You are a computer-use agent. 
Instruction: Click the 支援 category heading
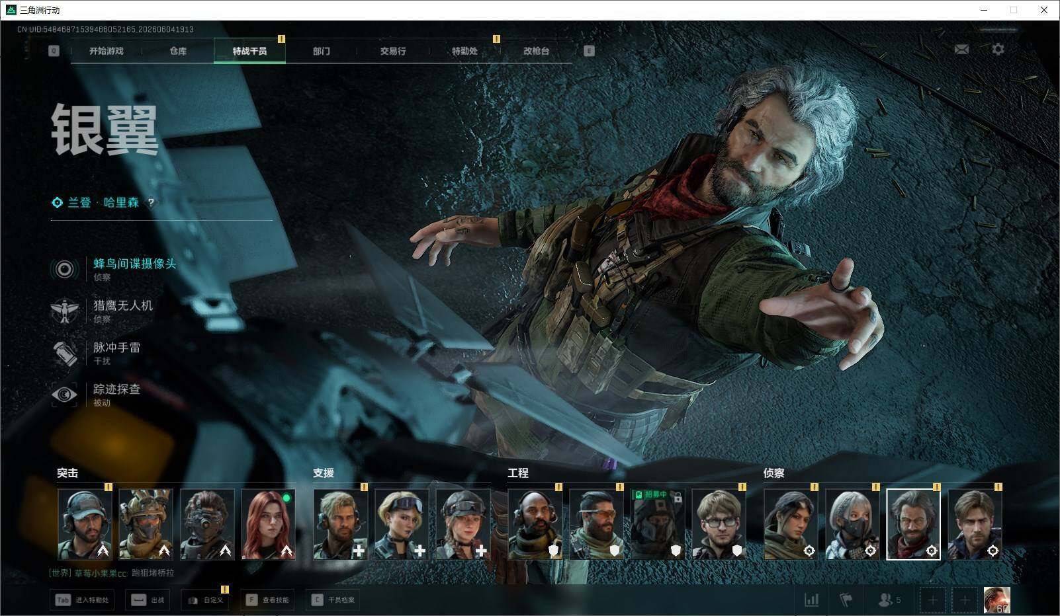click(324, 473)
